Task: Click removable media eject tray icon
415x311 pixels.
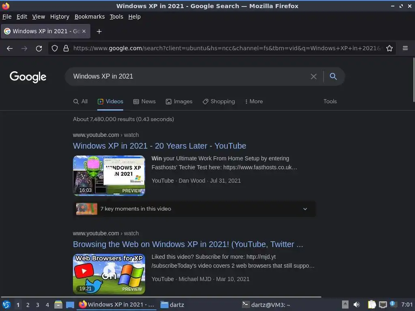Action: click(x=345, y=305)
